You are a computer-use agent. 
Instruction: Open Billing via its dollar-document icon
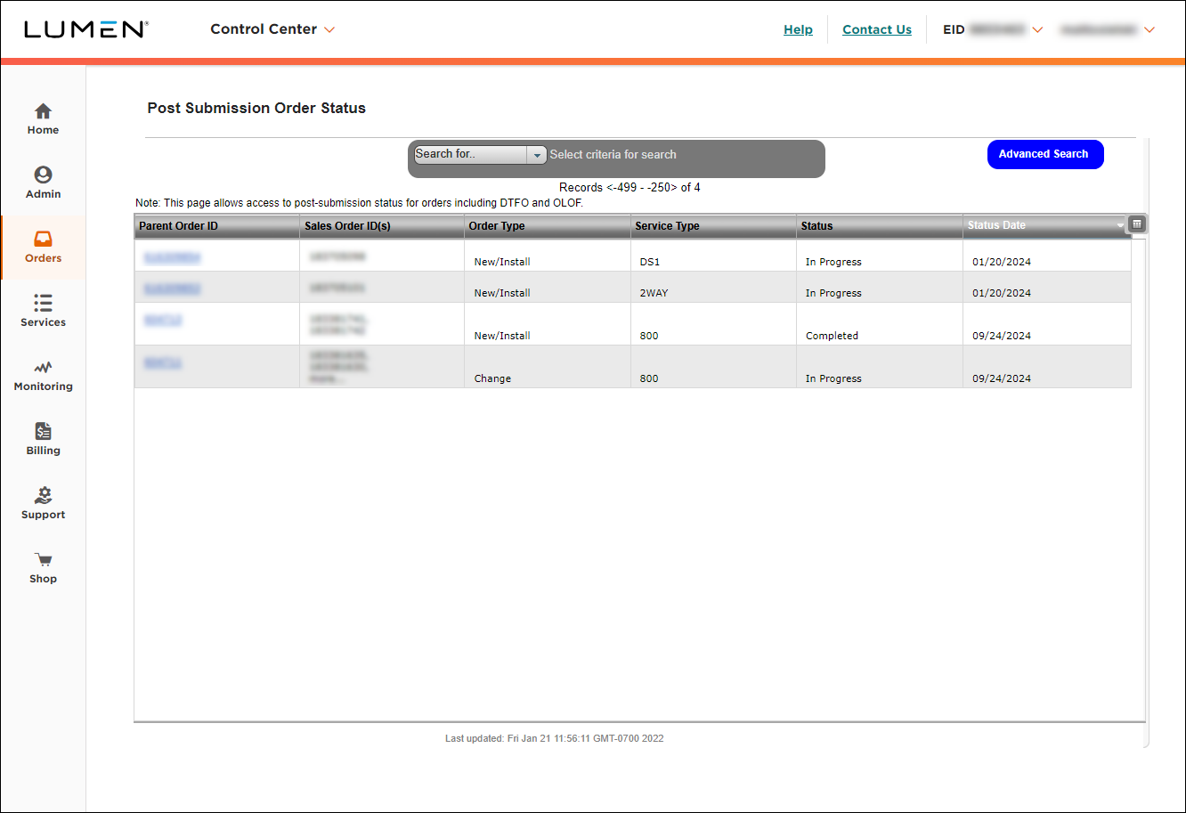click(43, 432)
